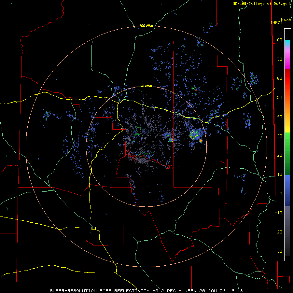Image resolution: width=293 pixels, height=293 pixels.
Task: Click the Super-Resolution Base Reflectivity caption
Action: [146, 291]
